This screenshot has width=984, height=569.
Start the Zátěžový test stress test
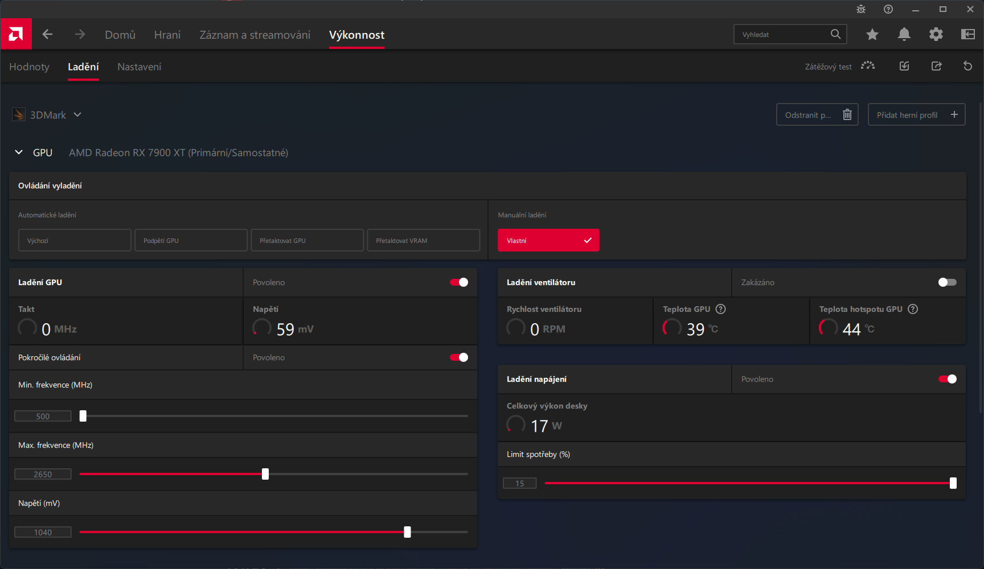point(840,67)
